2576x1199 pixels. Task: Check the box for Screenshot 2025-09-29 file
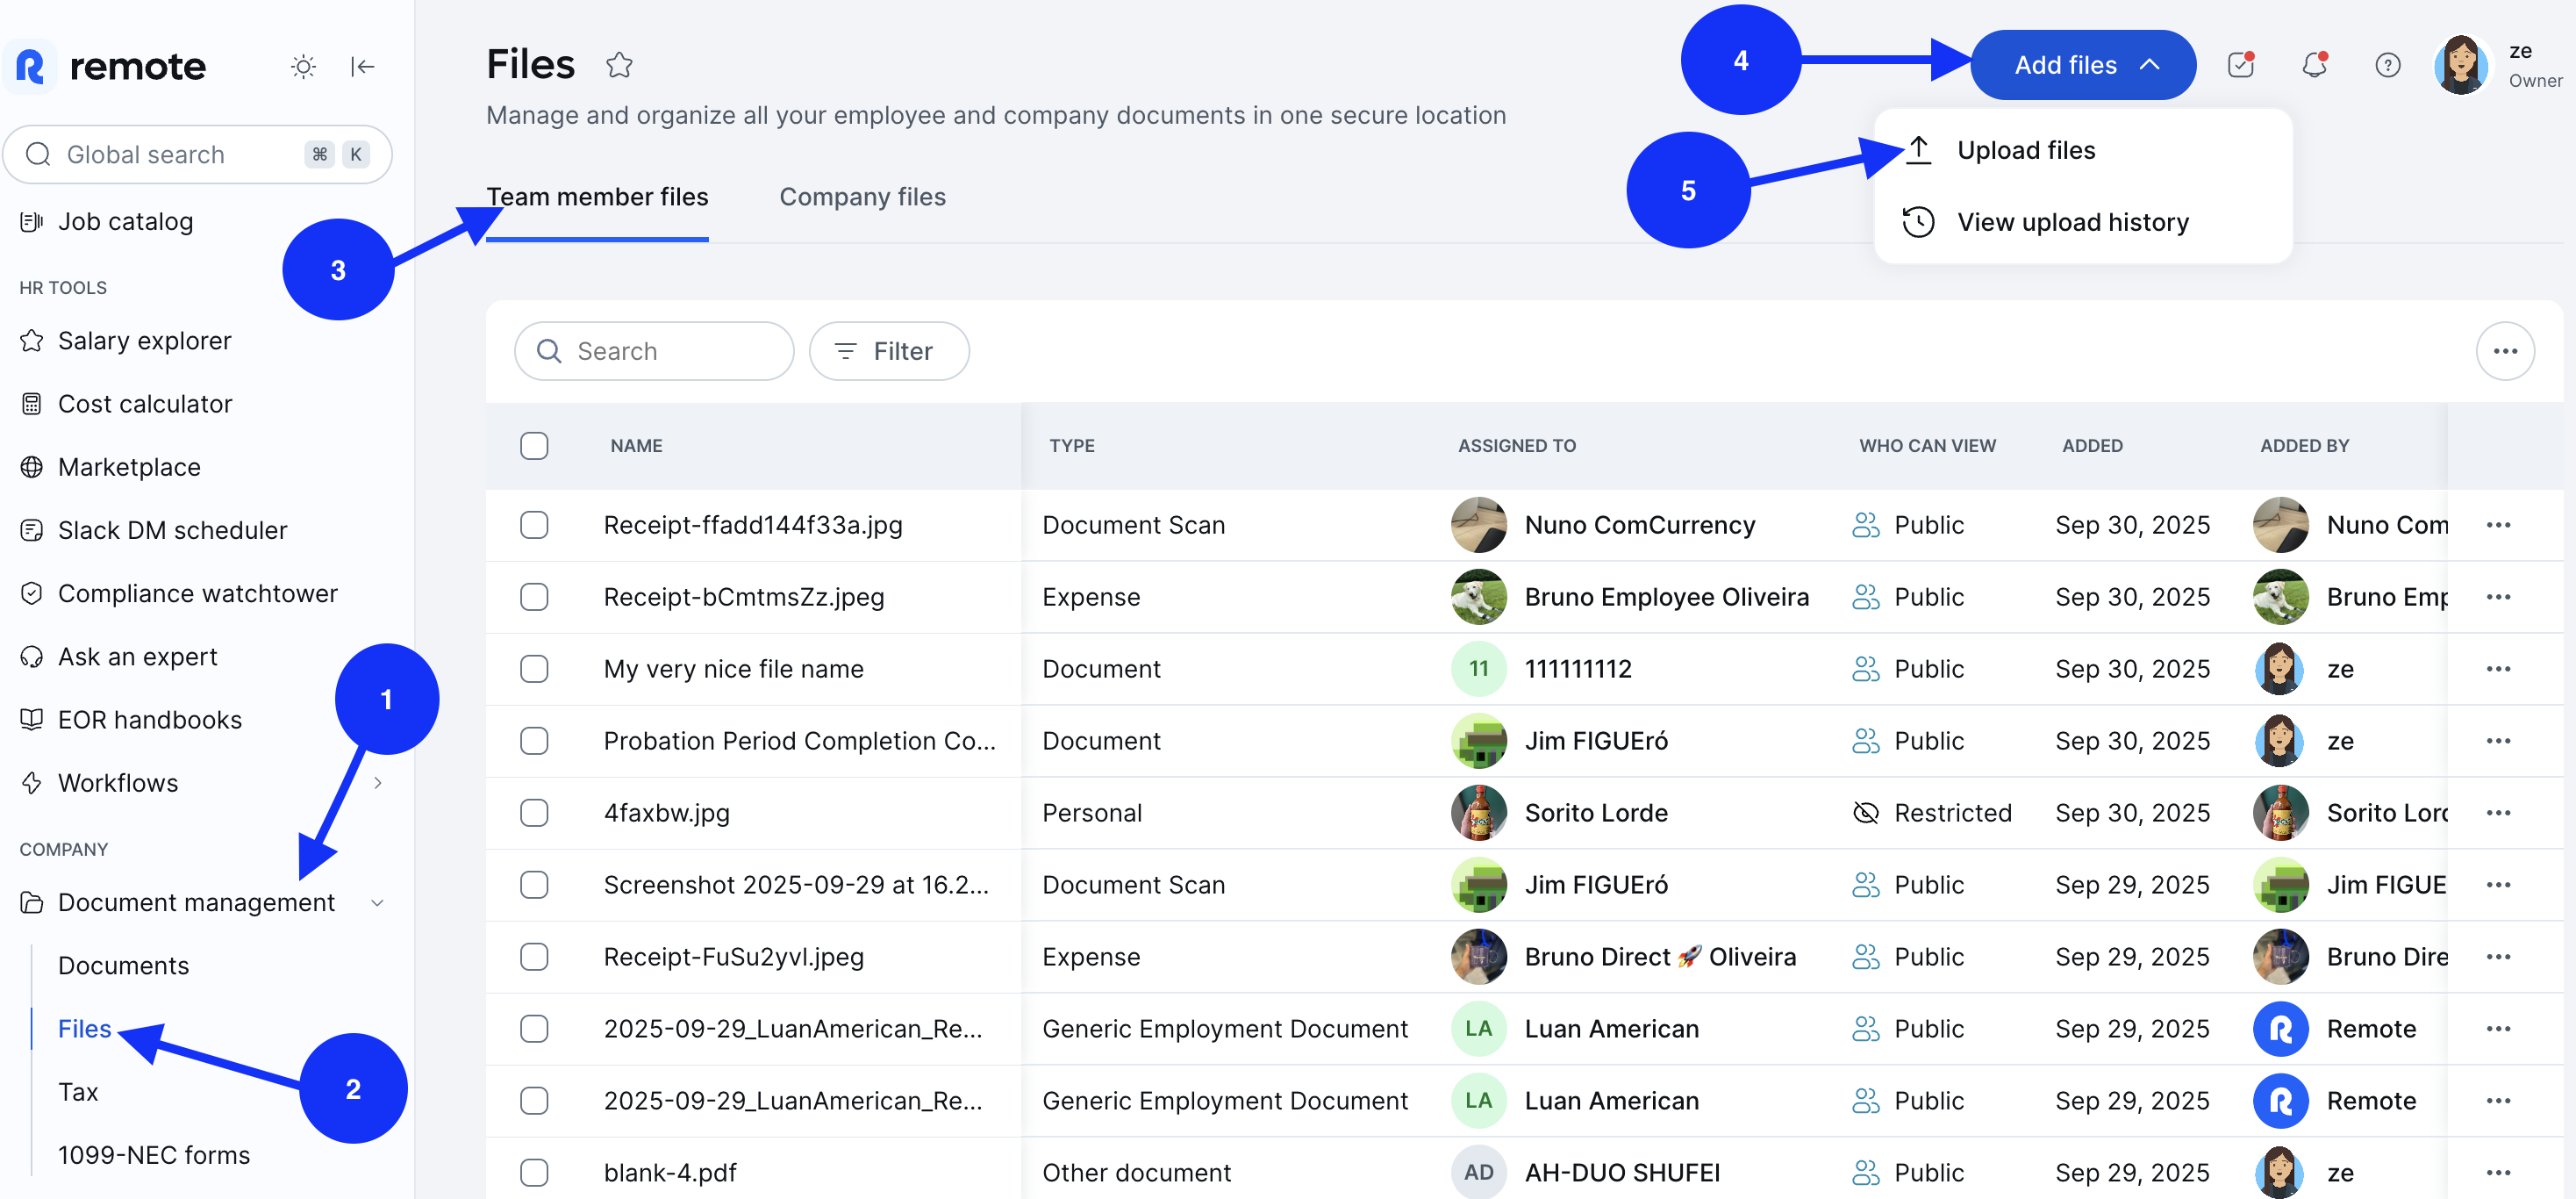point(534,885)
